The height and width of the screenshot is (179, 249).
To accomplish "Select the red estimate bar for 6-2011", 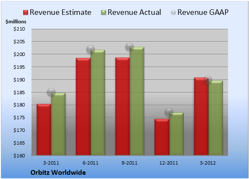I will point(83,106).
